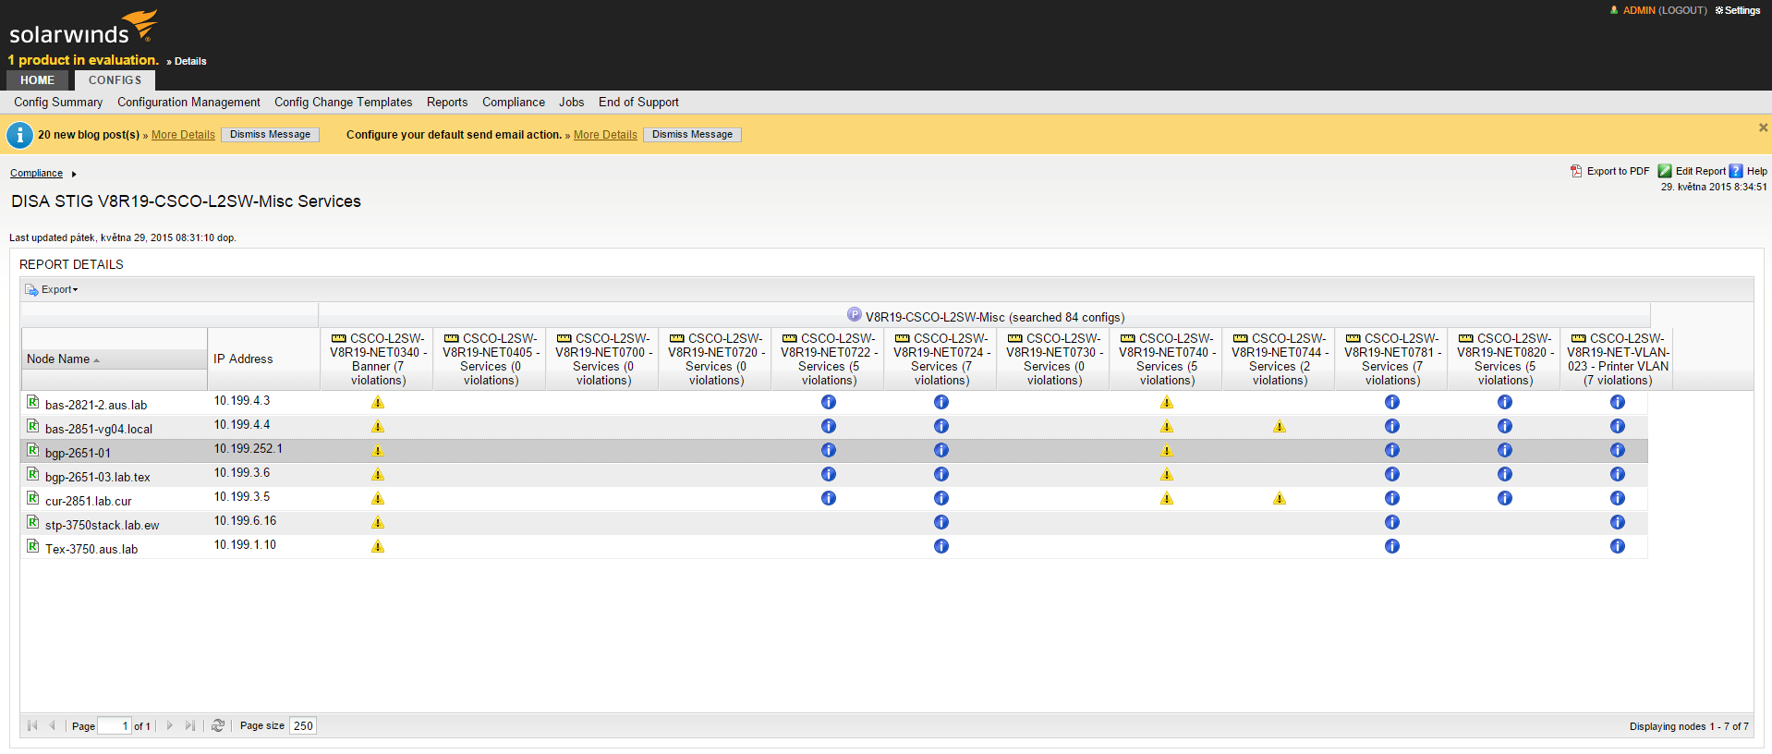Open the Reports menu item
1772x754 pixels.
(x=447, y=103)
